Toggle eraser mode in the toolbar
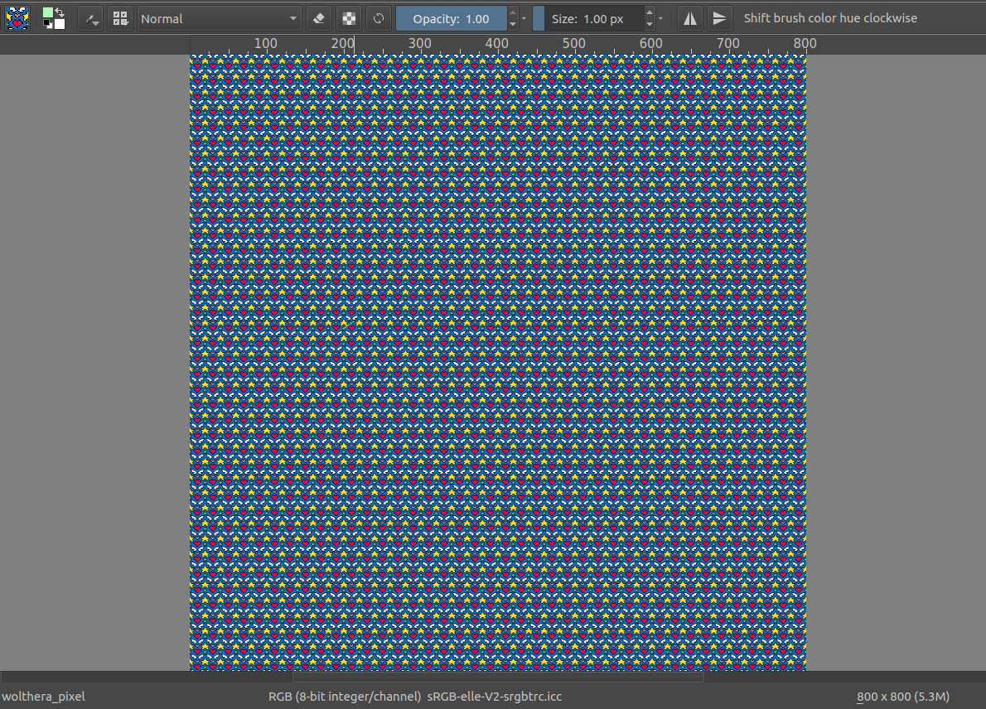Screen dimensions: 986x709 click(319, 17)
